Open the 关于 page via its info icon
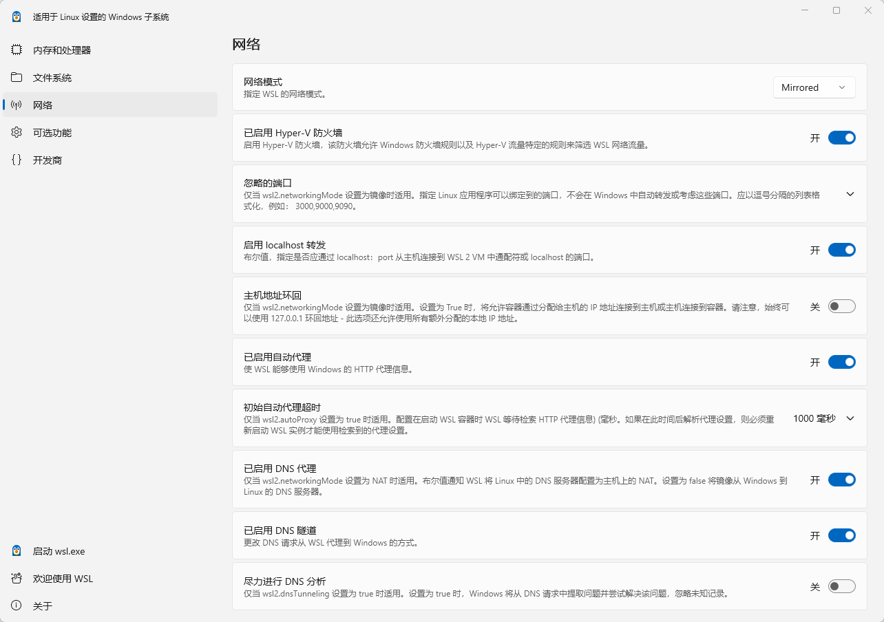Image resolution: width=884 pixels, height=622 pixels. 17,606
